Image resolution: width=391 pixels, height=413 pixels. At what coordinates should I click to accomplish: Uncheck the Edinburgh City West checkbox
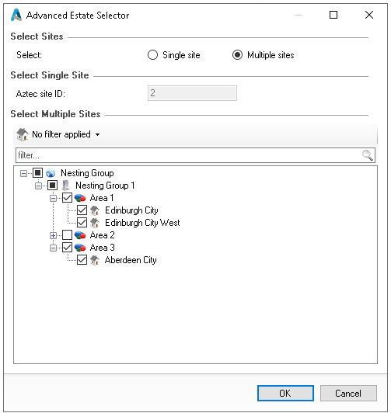coord(82,223)
